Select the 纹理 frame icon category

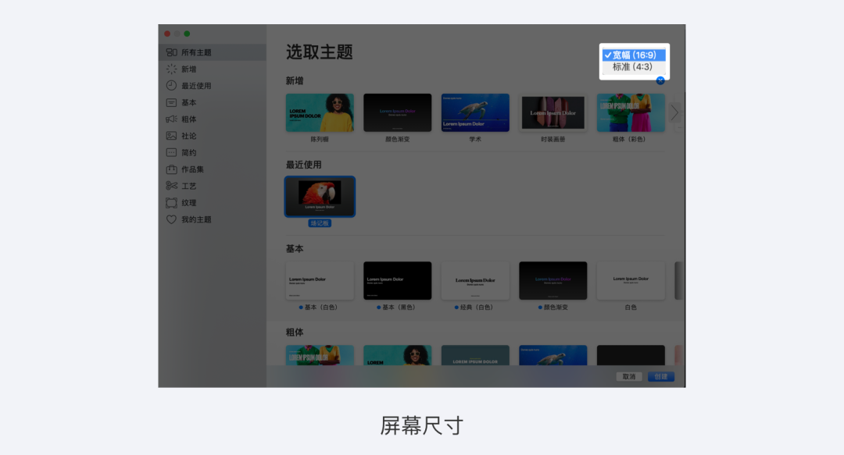(x=171, y=203)
